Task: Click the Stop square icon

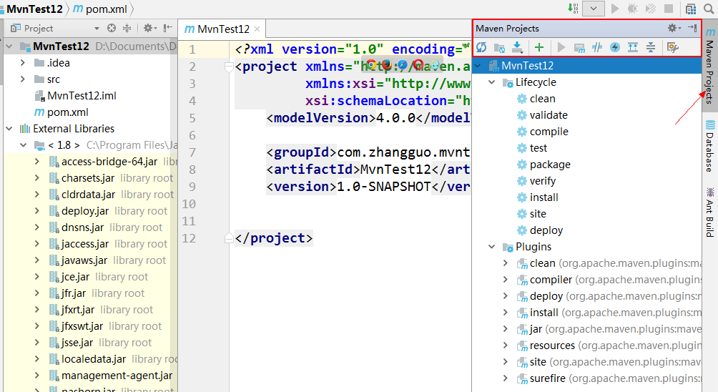Action: (669, 9)
